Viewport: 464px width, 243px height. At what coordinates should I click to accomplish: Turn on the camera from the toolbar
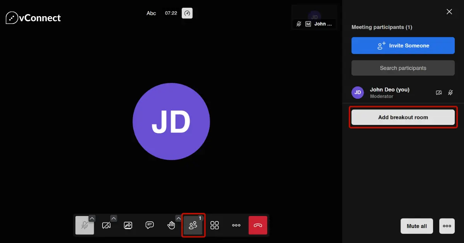click(106, 226)
